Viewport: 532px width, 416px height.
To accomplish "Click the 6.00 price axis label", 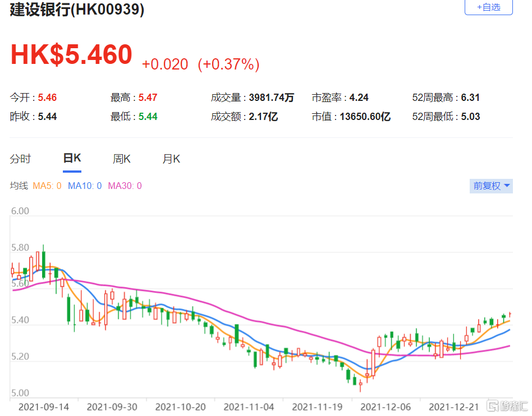I will (20, 211).
